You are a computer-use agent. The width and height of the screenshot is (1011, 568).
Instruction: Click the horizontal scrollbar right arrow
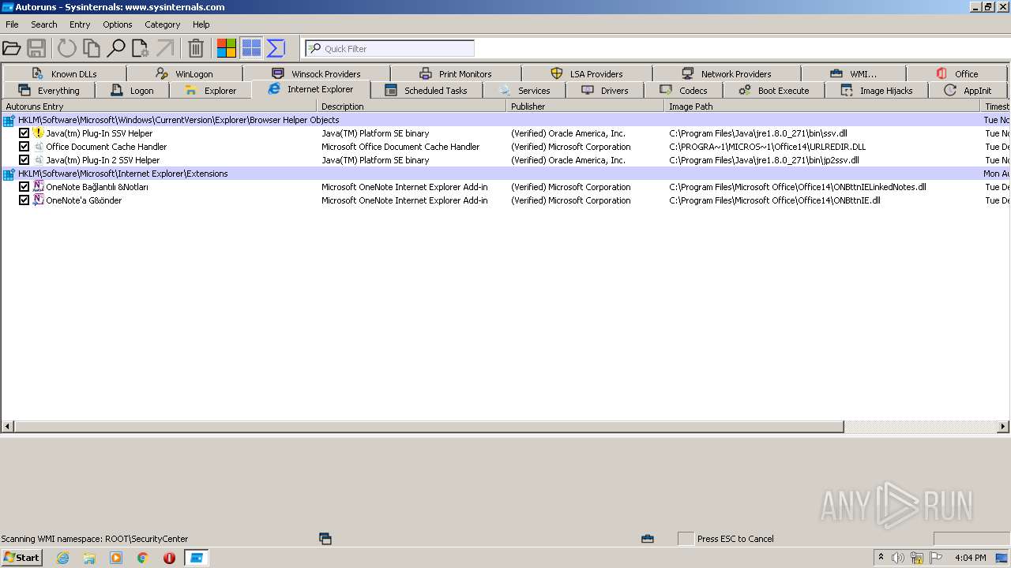(x=1003, y=427)
